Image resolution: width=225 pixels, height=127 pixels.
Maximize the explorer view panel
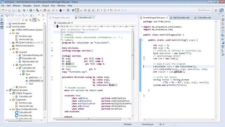[43, 15]
